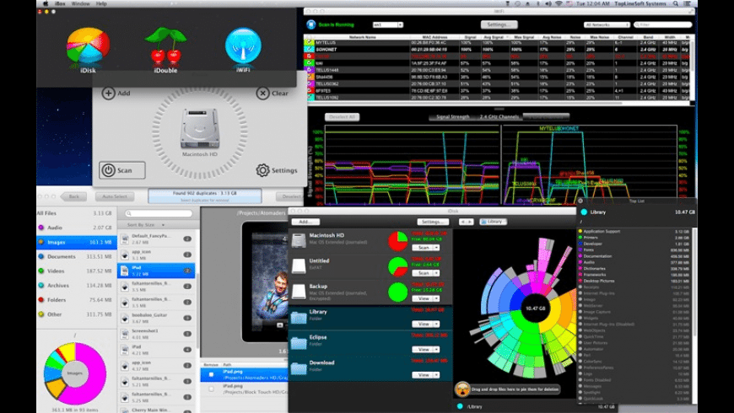Click the plus Add icon in iDouble
Viewport: 734px width, 413px height.
[108, 93]
